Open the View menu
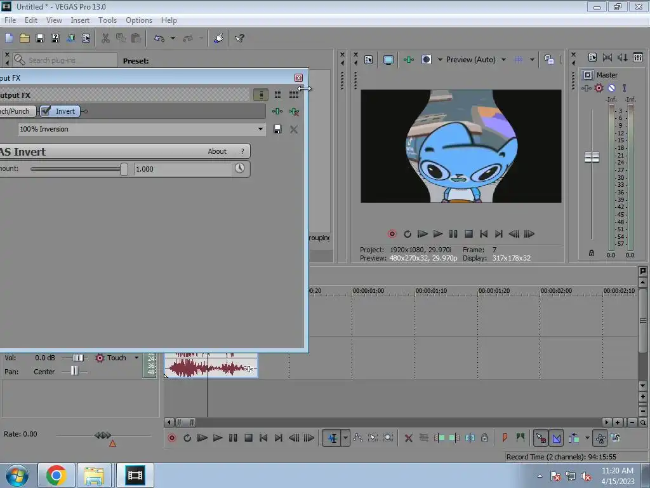This screenshot has height=488, width=650. pyautogui.click(x=54, y=20)
